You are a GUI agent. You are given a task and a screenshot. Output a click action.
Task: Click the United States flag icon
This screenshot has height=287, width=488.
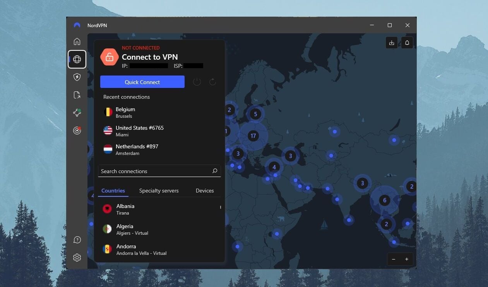pyautogui.click(x=108, y=131)
